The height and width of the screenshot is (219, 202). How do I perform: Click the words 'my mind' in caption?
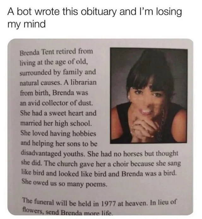[x=27, y=24]
